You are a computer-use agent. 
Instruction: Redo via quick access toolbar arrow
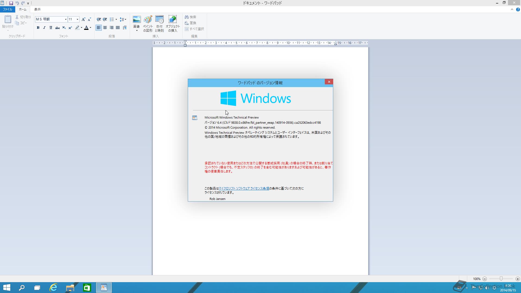(x=23, y=3)
